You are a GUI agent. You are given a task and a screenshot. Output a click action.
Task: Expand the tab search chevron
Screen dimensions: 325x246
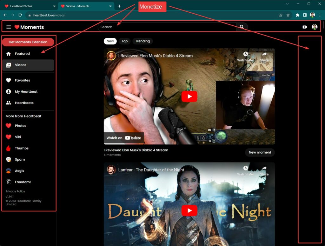[x=288, y=4]
